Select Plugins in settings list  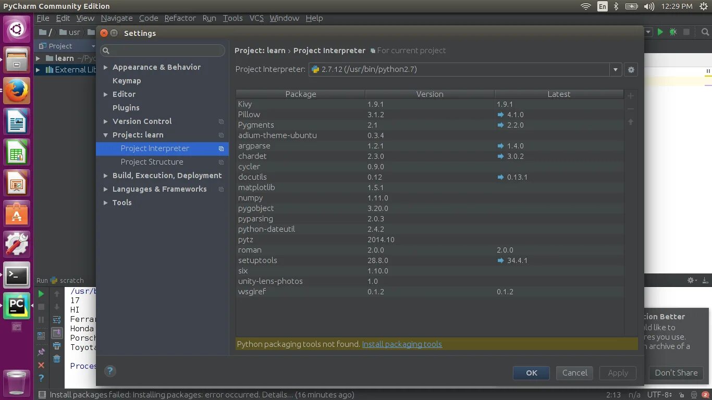pyautogui.click(x=126, y=108)
